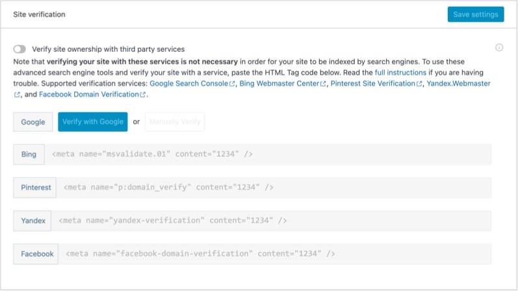
Task: Focus the yandex-verification meta tag field
Action: point(273,221)
